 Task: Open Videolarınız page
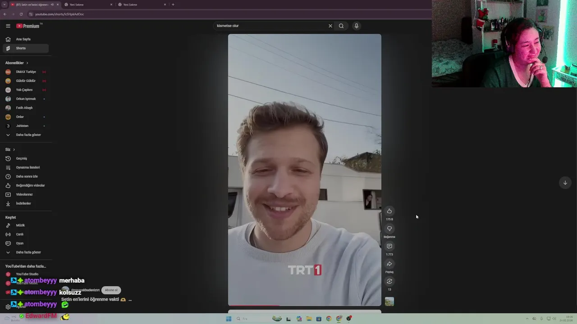point(25,194)
